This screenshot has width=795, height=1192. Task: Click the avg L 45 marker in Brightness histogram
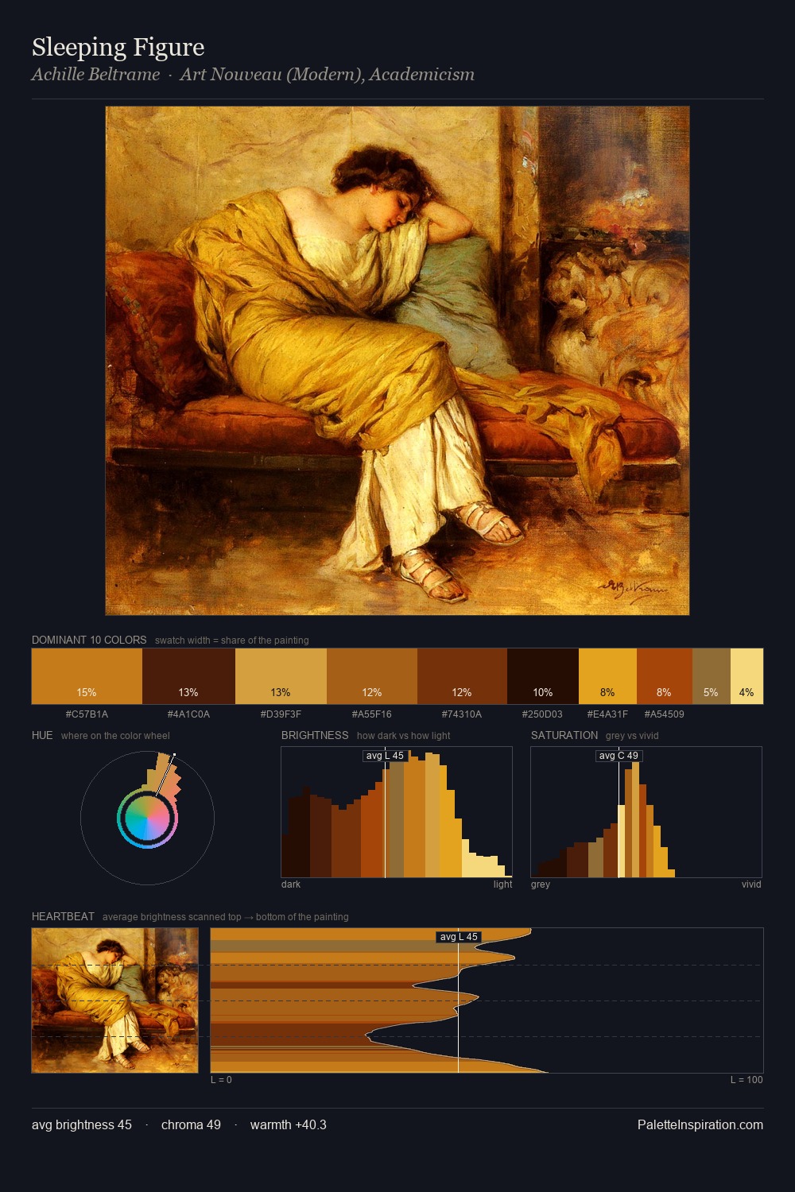coord(385,756)
